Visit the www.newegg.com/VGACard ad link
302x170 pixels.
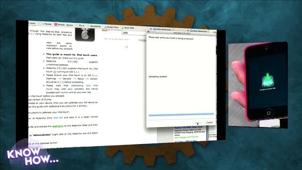(186, 137)
